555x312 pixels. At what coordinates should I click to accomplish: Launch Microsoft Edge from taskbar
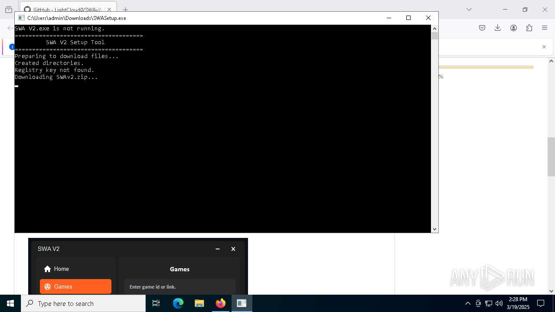(x=178, y=303)
